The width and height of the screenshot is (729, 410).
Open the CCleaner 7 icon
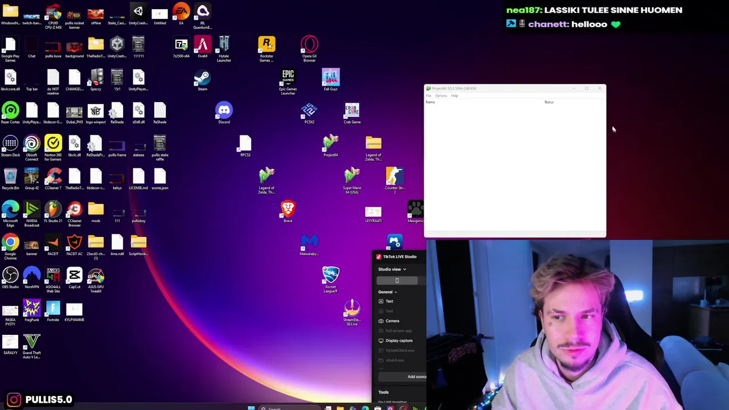(53, 179)
